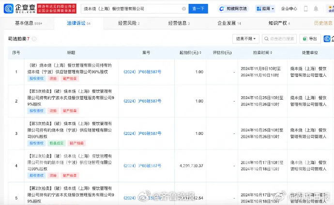Open the 结果不限 filter dropdown
334x205 pixels.
point(246,39)
